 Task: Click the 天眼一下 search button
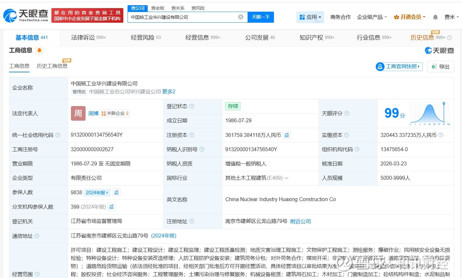click(x=261, y=17)
